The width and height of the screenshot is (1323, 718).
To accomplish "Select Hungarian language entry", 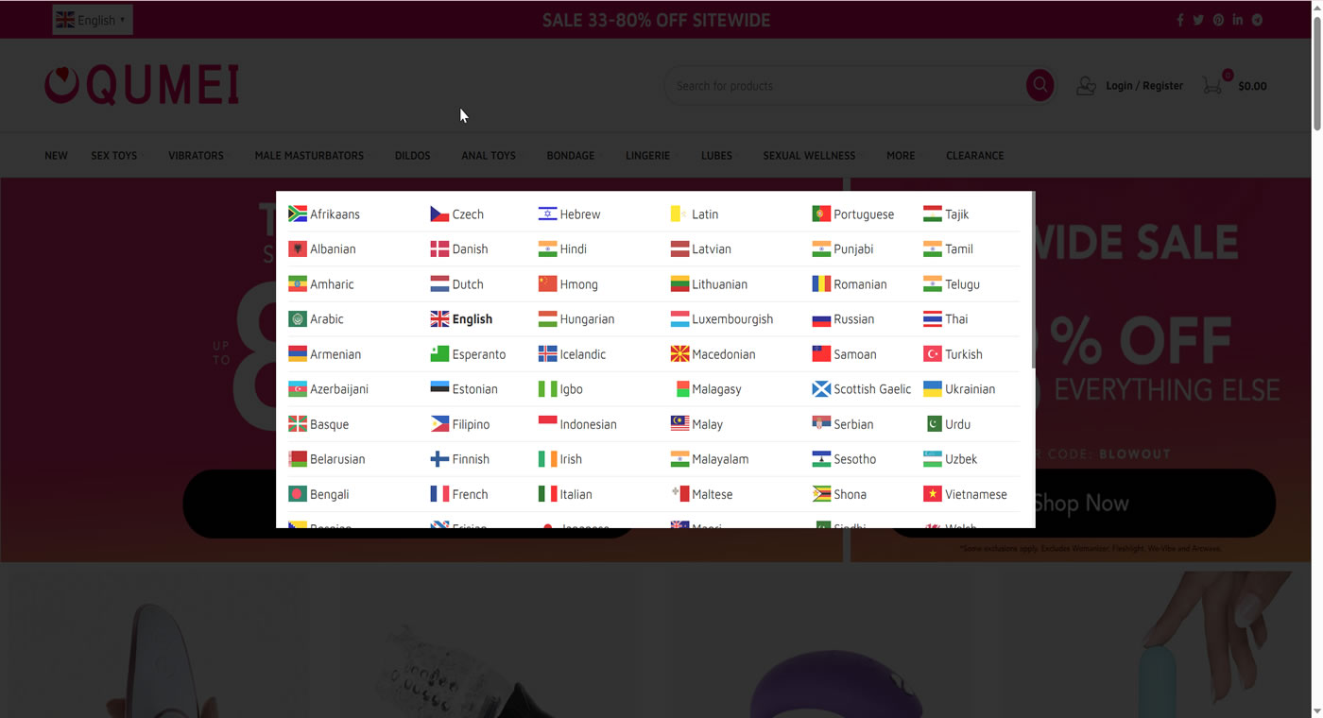I will [576, 319].
